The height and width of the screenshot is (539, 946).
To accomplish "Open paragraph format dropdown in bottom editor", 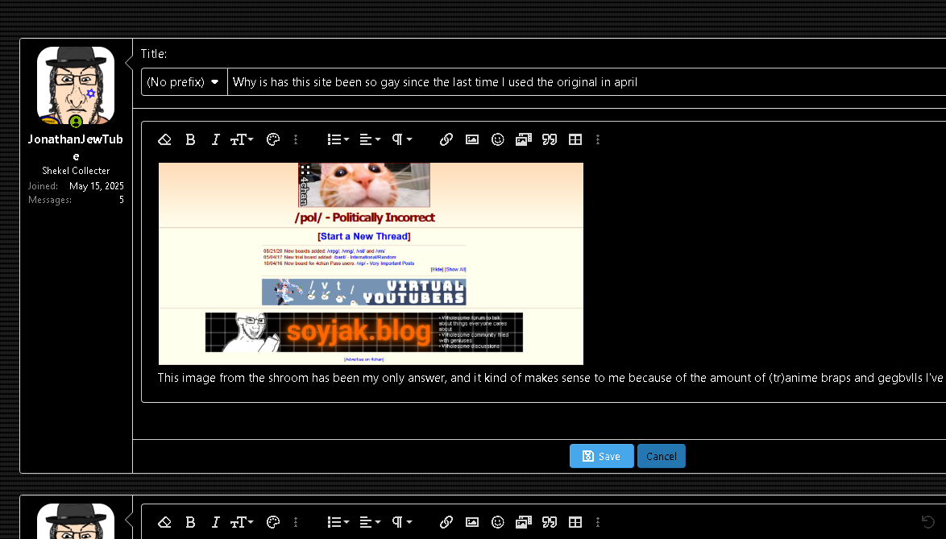I will pyautogui.click(x=402, y=522).
